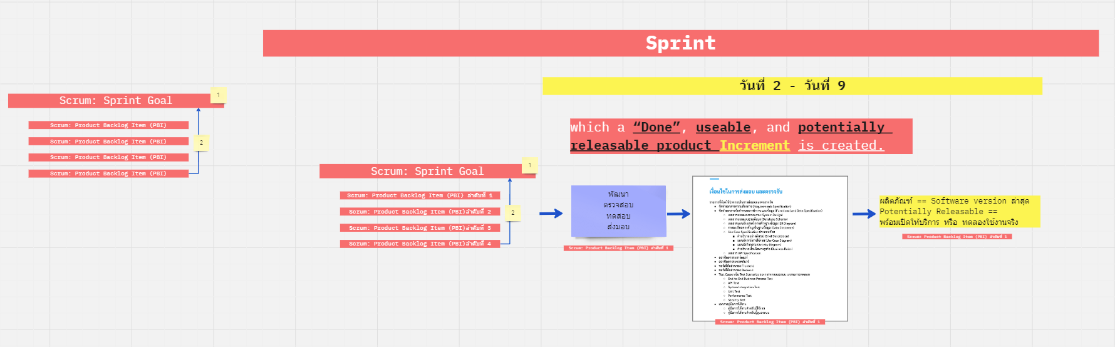
Task: Select the yellow "วันที่ 2 - วันที่ 9" bar
Action: pyautogui.click(x=792, y=86)
